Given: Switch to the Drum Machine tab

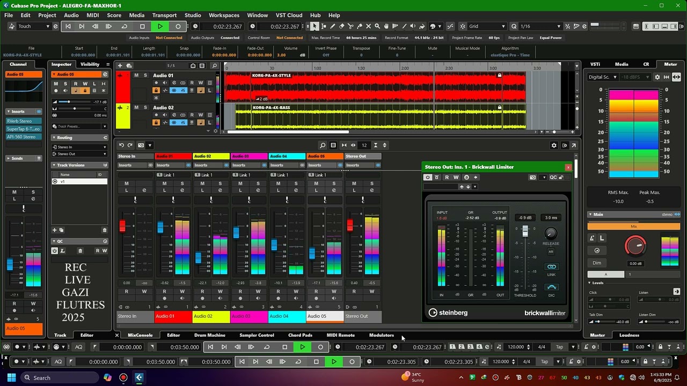Looking at the screenshot, I should click(209, 335).
